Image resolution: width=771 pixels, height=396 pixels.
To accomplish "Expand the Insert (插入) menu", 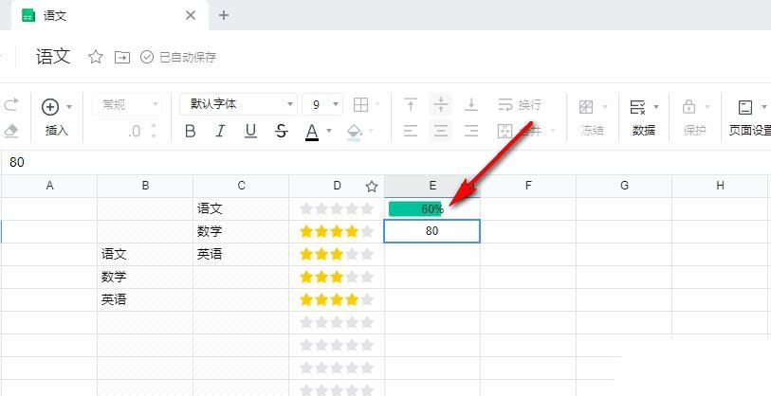I will click(57, 117).
